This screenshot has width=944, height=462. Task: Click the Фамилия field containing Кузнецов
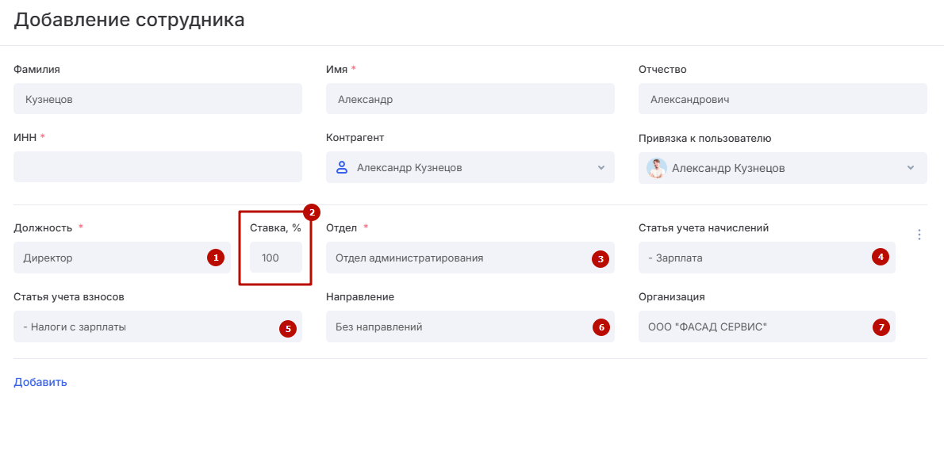[x=157, y=99]
